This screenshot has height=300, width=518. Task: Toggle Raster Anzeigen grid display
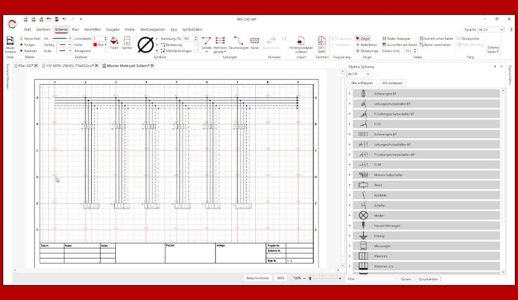tap(396, 38)
